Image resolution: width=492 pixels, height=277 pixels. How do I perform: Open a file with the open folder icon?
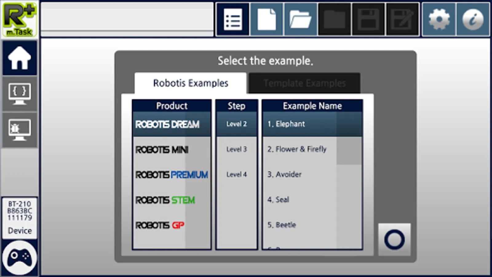tap(300, 19)
